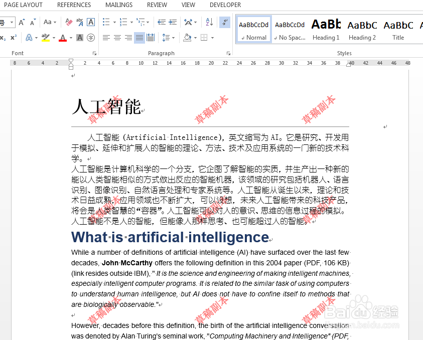Toggle Align Right

click(128, 38)
